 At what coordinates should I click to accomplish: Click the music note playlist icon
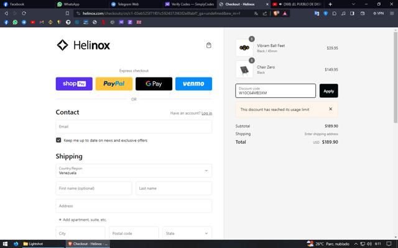(343, 13)
